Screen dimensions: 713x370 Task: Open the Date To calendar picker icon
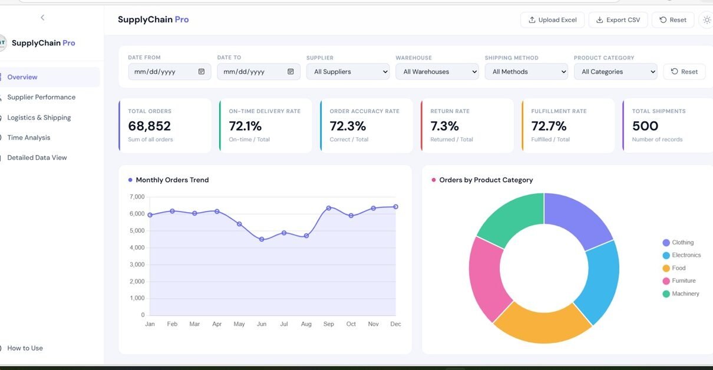click(291, 72)
